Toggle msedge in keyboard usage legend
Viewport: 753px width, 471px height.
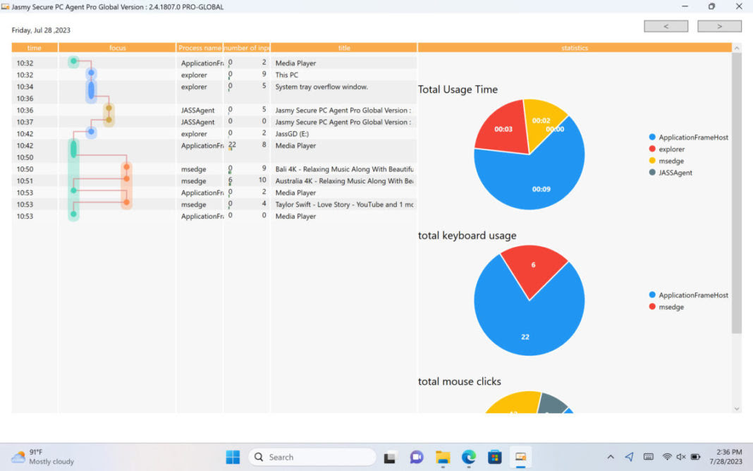666,307
